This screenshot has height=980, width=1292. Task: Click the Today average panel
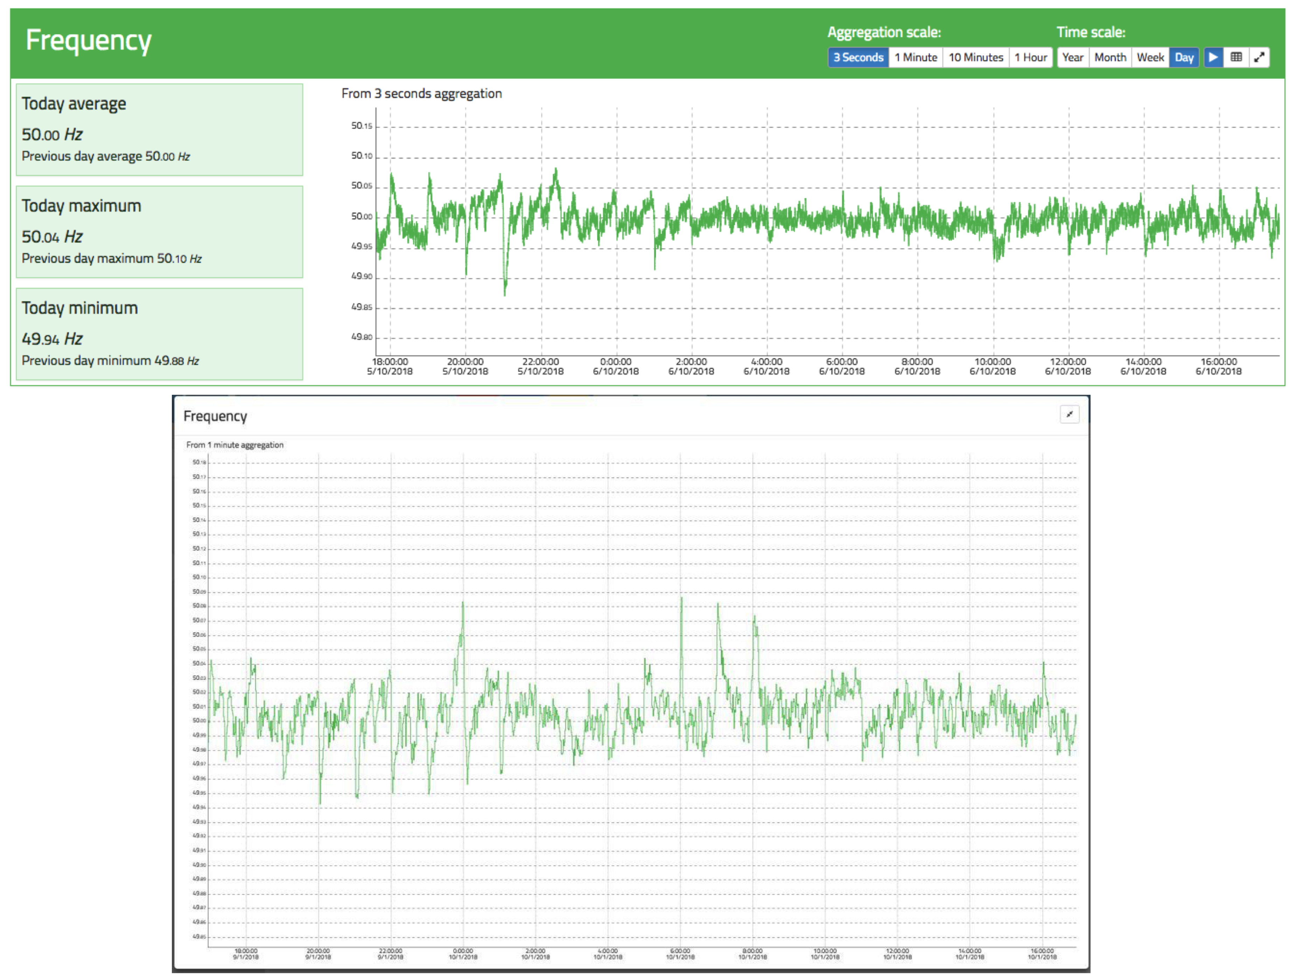click(159, 129)
